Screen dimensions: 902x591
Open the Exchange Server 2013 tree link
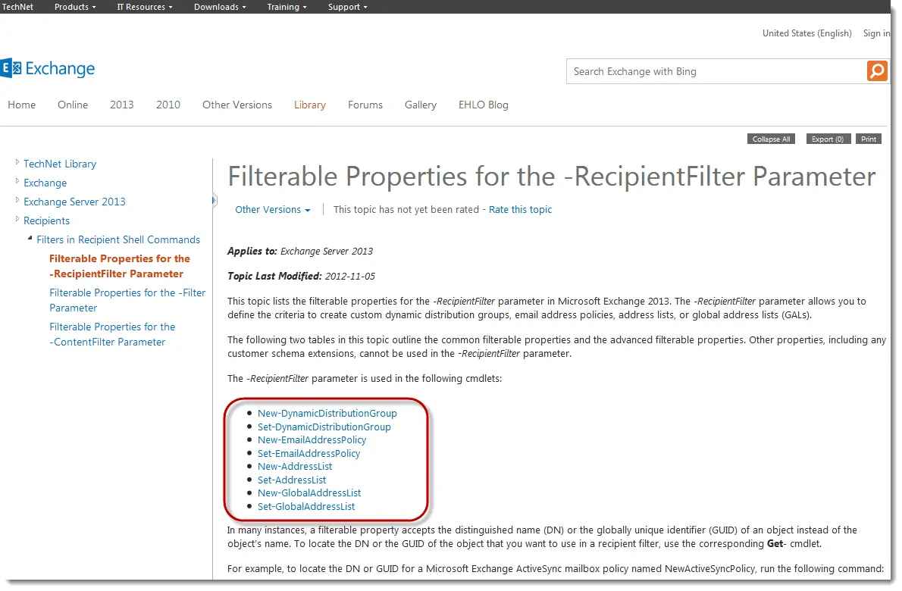click(74, 202)
